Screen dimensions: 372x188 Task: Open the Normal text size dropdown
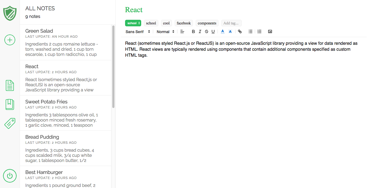165,31
